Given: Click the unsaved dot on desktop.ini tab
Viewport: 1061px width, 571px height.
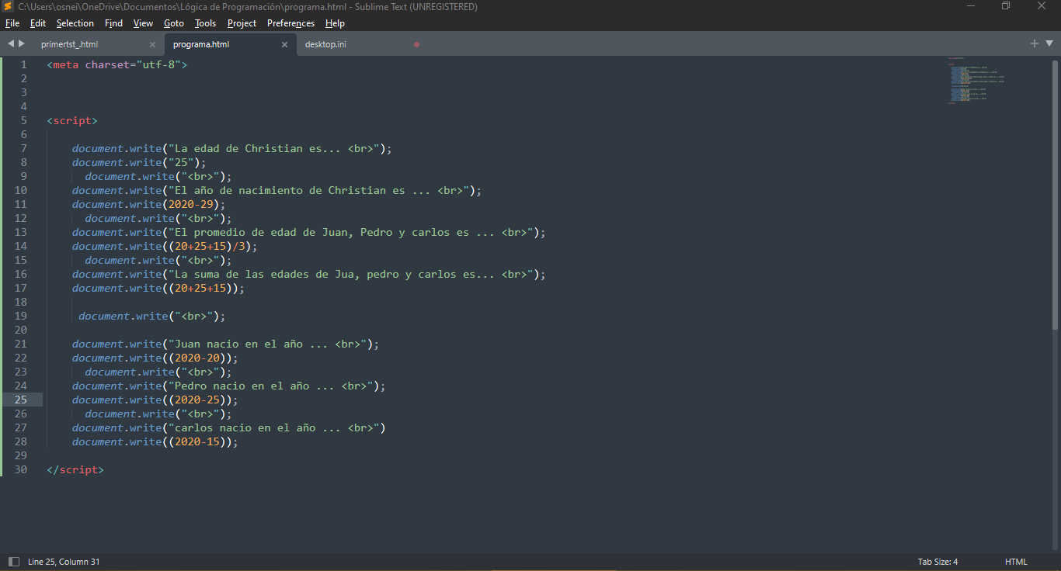Looking at the screenshot, I should [x=416, y=45].
